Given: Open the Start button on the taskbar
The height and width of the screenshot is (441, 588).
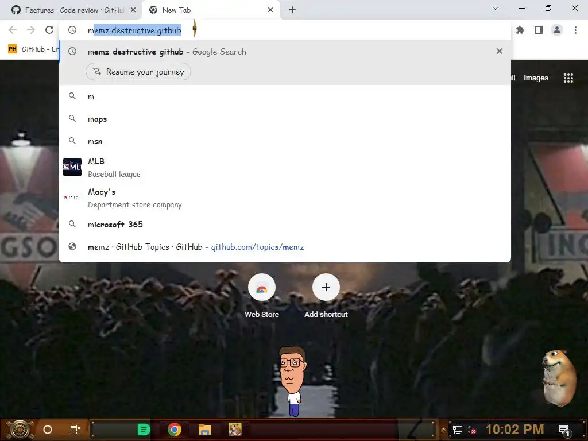Looking at the screenshot, I should tap(20, 430).
